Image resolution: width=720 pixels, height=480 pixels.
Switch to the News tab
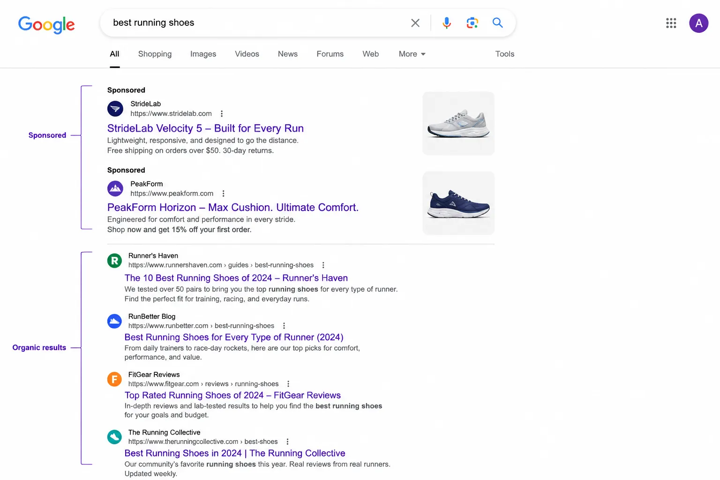(288, 54)
